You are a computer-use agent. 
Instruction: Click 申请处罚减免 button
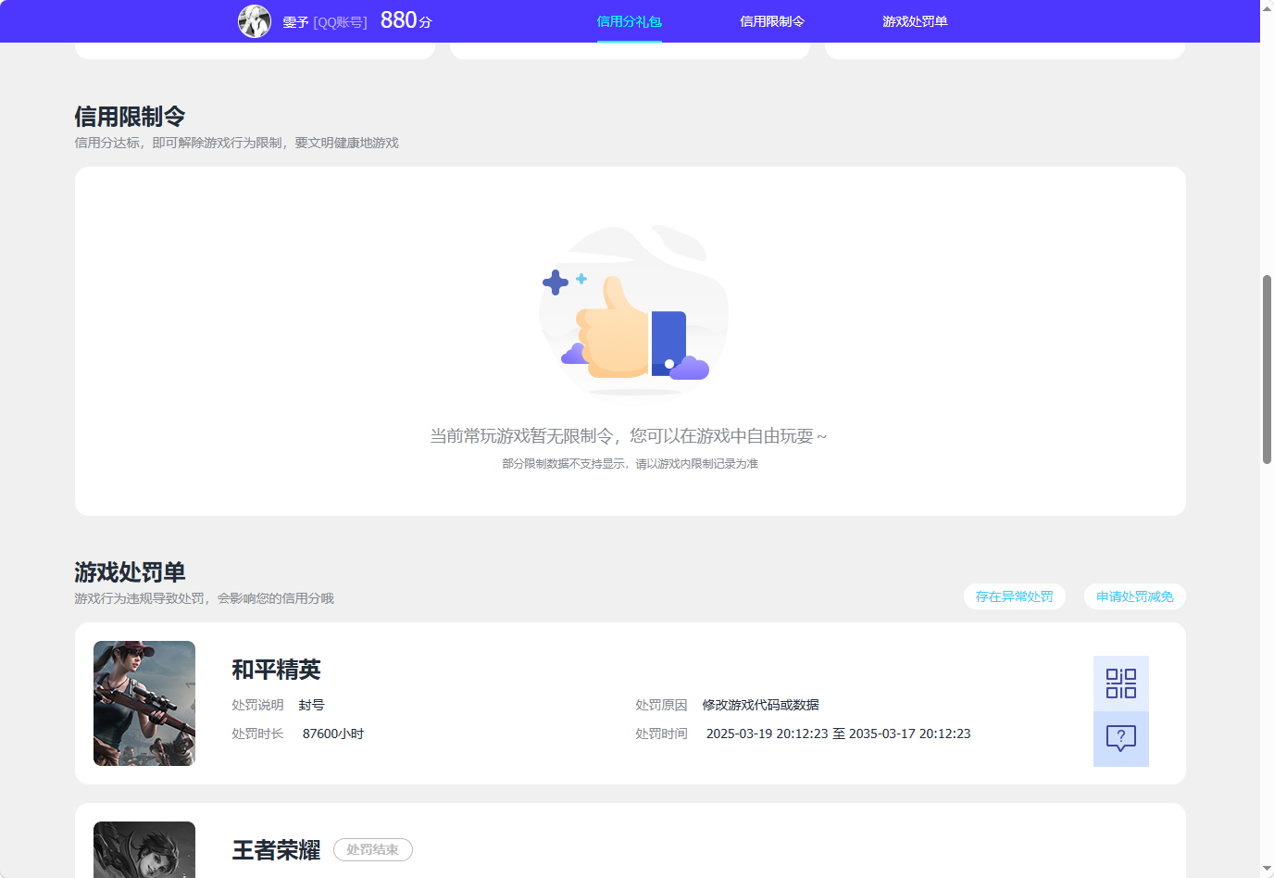tap(1134, 596)
